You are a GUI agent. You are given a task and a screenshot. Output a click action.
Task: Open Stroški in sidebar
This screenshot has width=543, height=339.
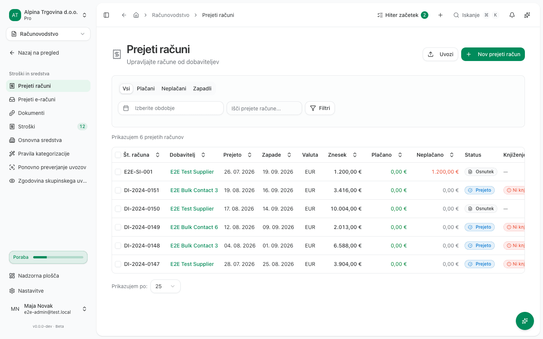tap(48, 127)
